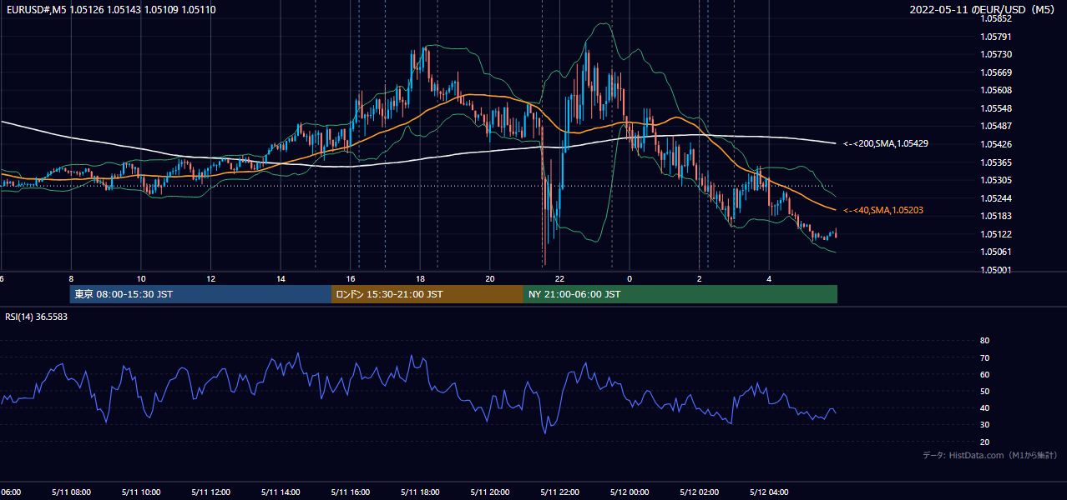
Task: Click the RSI scale value 20
Action: tap(984, 442)
